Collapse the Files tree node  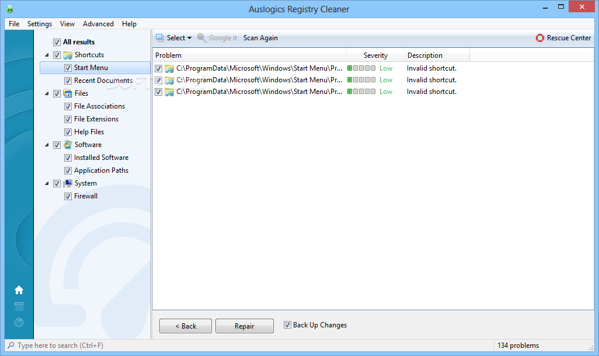coord(47,93)
